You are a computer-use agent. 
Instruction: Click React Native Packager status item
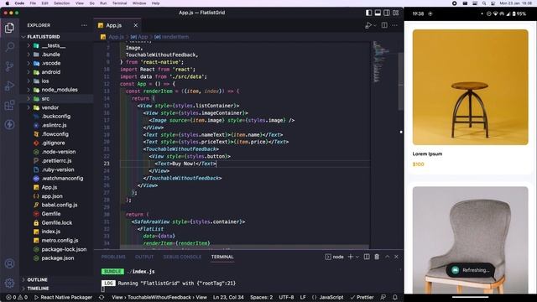(x=63, y=298)
